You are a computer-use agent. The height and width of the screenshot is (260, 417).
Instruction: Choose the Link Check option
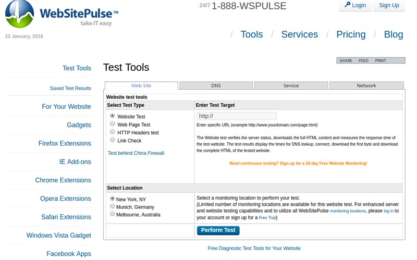pyautogui.click(x=113, y=140)
